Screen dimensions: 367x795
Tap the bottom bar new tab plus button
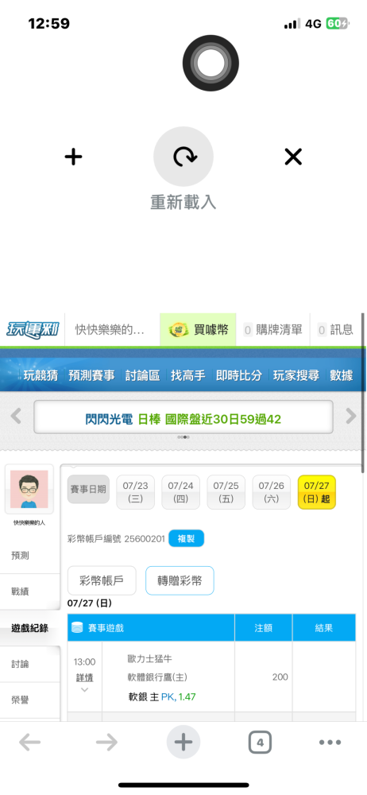tap(183, 743)
